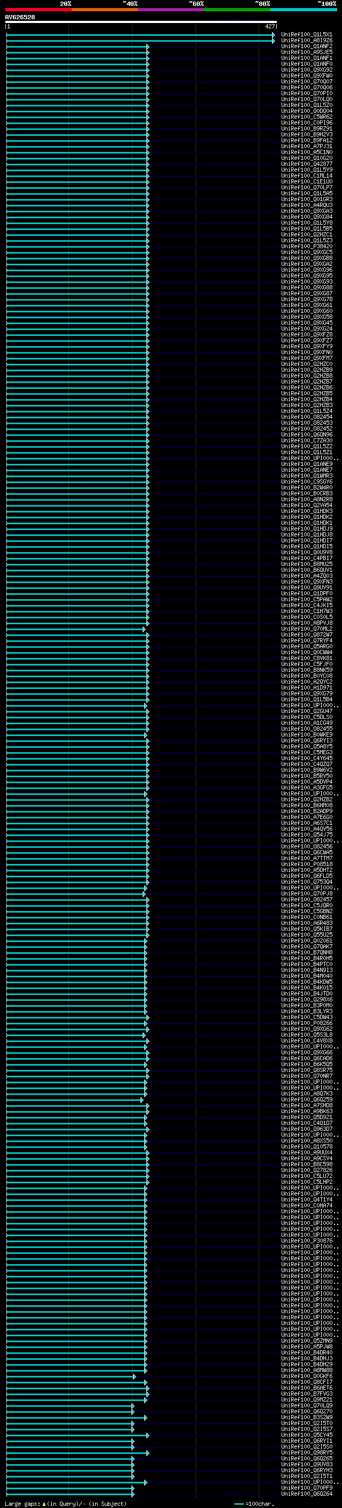The image size is (342, 1508).
Task: Select the alignment bar for UniRef100_A8I9Z6
Action: 141,41
